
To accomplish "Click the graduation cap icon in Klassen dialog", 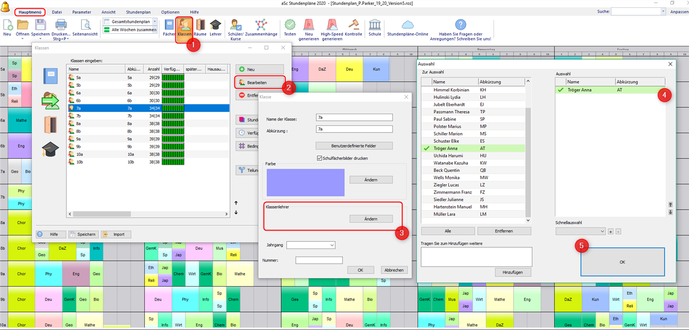I will click(x=50, y=149).
